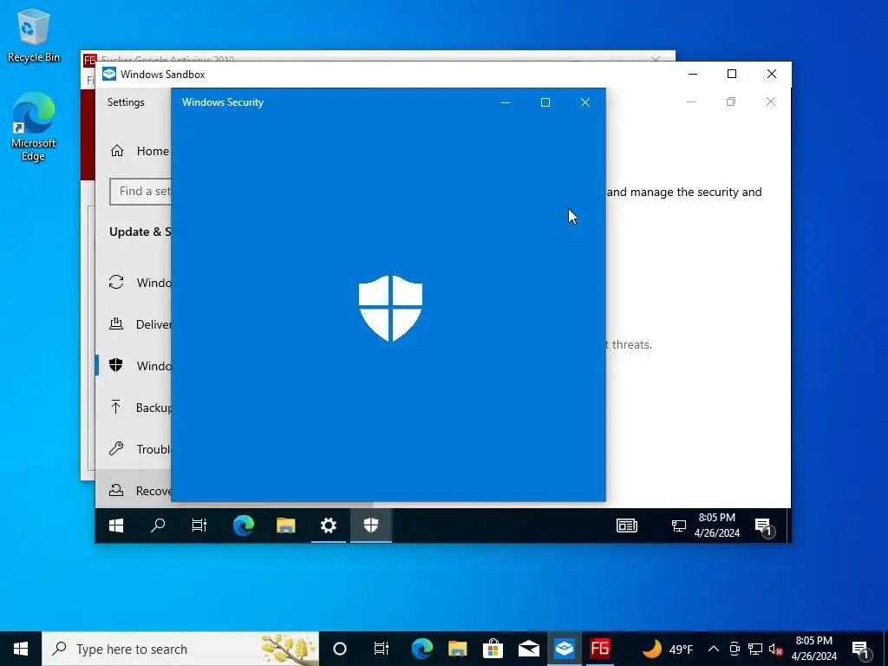Open the Mail app on the host taskbar
Image resolution: width=888 pixels, height=666 pixels.
(529, 649)
